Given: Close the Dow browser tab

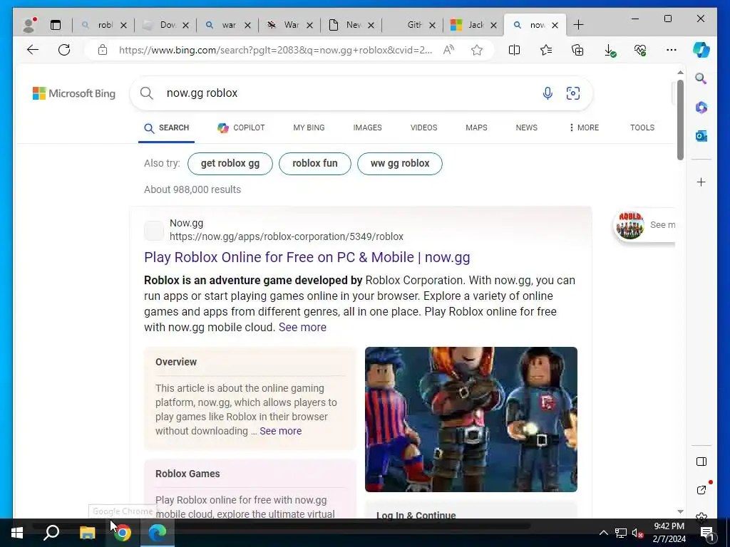Looking at the screenshot, I should 186,25.
